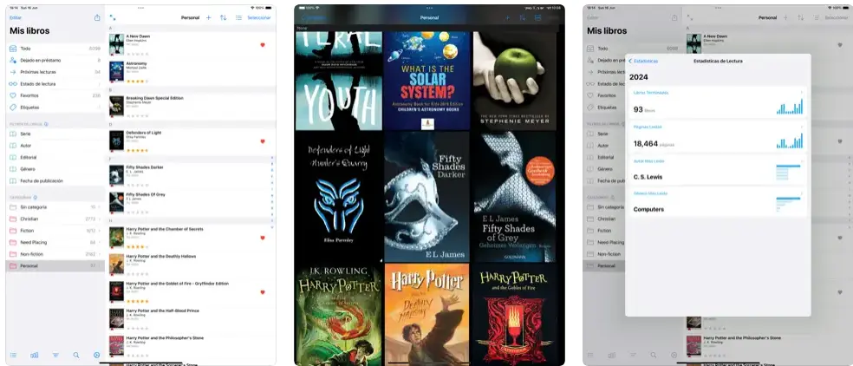Click Seleccionar in the left screenshot
The height and width of the screenshot is (366, 853).
tap(259, 17)
